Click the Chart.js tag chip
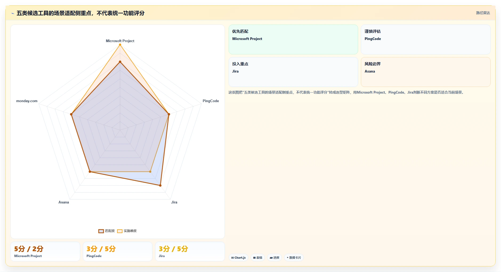Screen dimensions: 501x272 (x=239, y=258)
